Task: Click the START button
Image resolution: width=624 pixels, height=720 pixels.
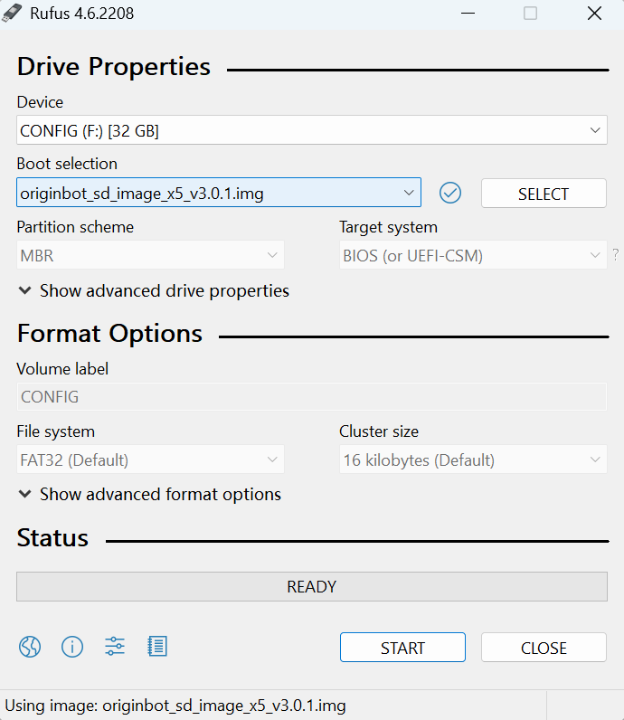Action: [402, 648]
